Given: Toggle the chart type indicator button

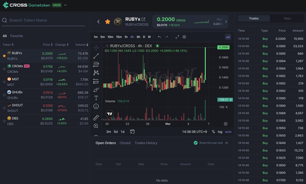Looking at the screenshot, I should [x=228, y=37].
